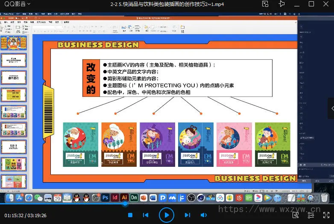Viewport: 334px width, 224px height.
Task: Mute the player volume
Action: click(x=204, y=215)
